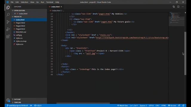Show errors and warnings count panel
The height and width of the screenshot is (107, 191).
[x=38, y=106]
